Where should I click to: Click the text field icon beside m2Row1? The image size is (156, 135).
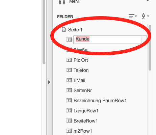click(x=69, y=131)
